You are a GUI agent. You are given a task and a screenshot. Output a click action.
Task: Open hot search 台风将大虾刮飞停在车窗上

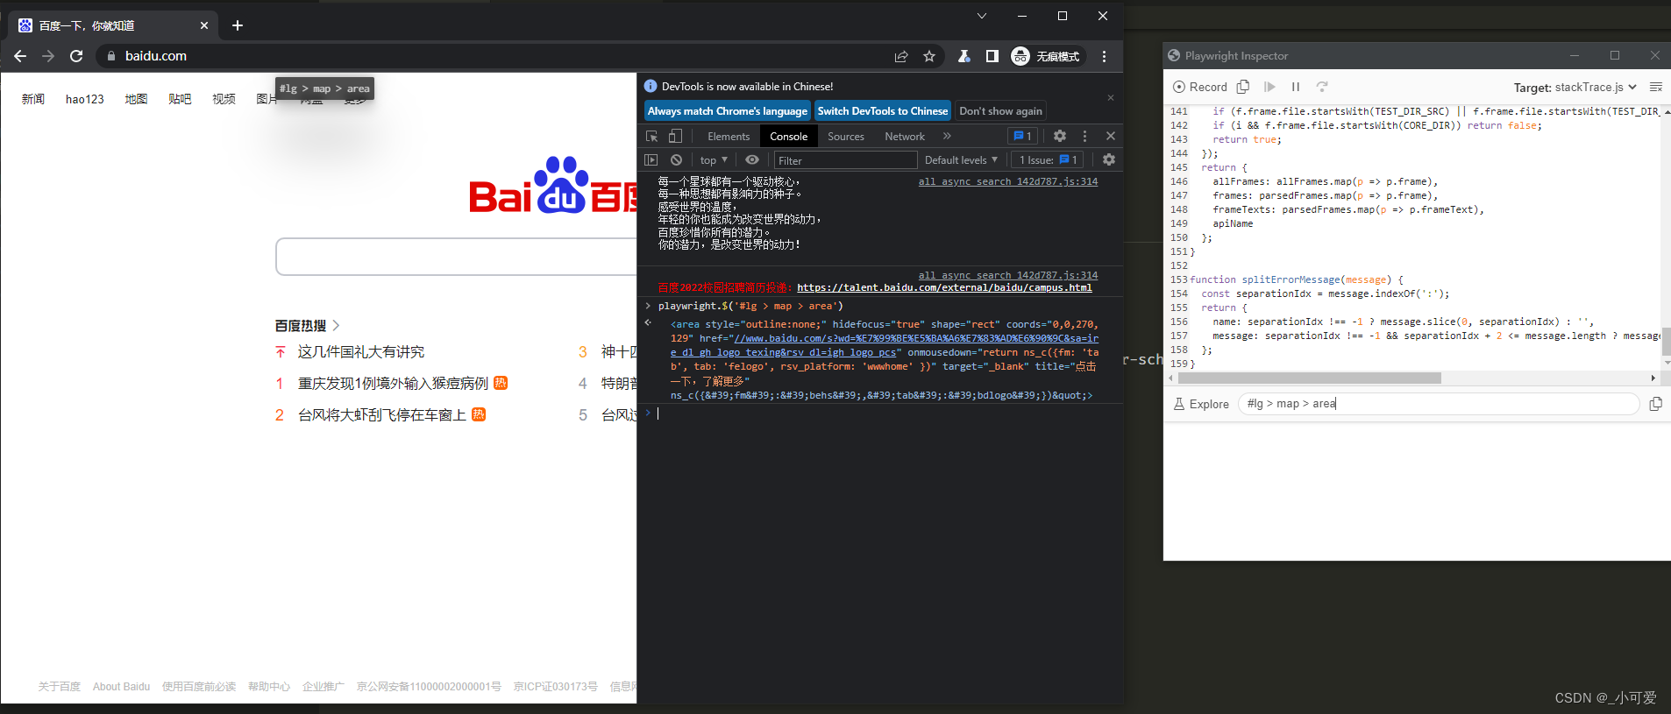382,415
